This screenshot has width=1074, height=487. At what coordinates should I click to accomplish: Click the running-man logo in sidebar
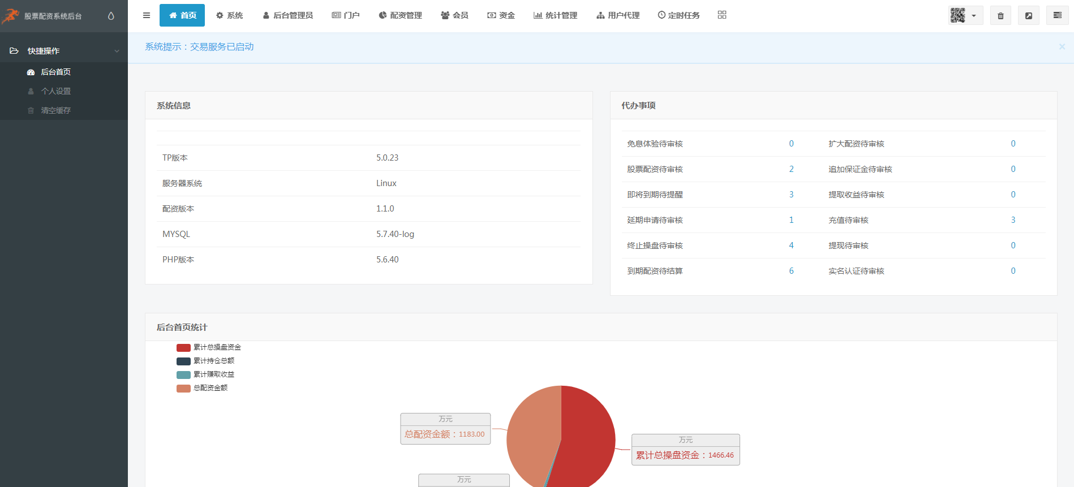[x=11, y=16]
